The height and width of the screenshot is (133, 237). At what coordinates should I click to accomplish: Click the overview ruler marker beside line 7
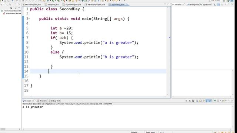pos(170,38)
